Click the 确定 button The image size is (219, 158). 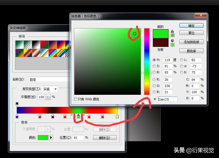(191, 25)
